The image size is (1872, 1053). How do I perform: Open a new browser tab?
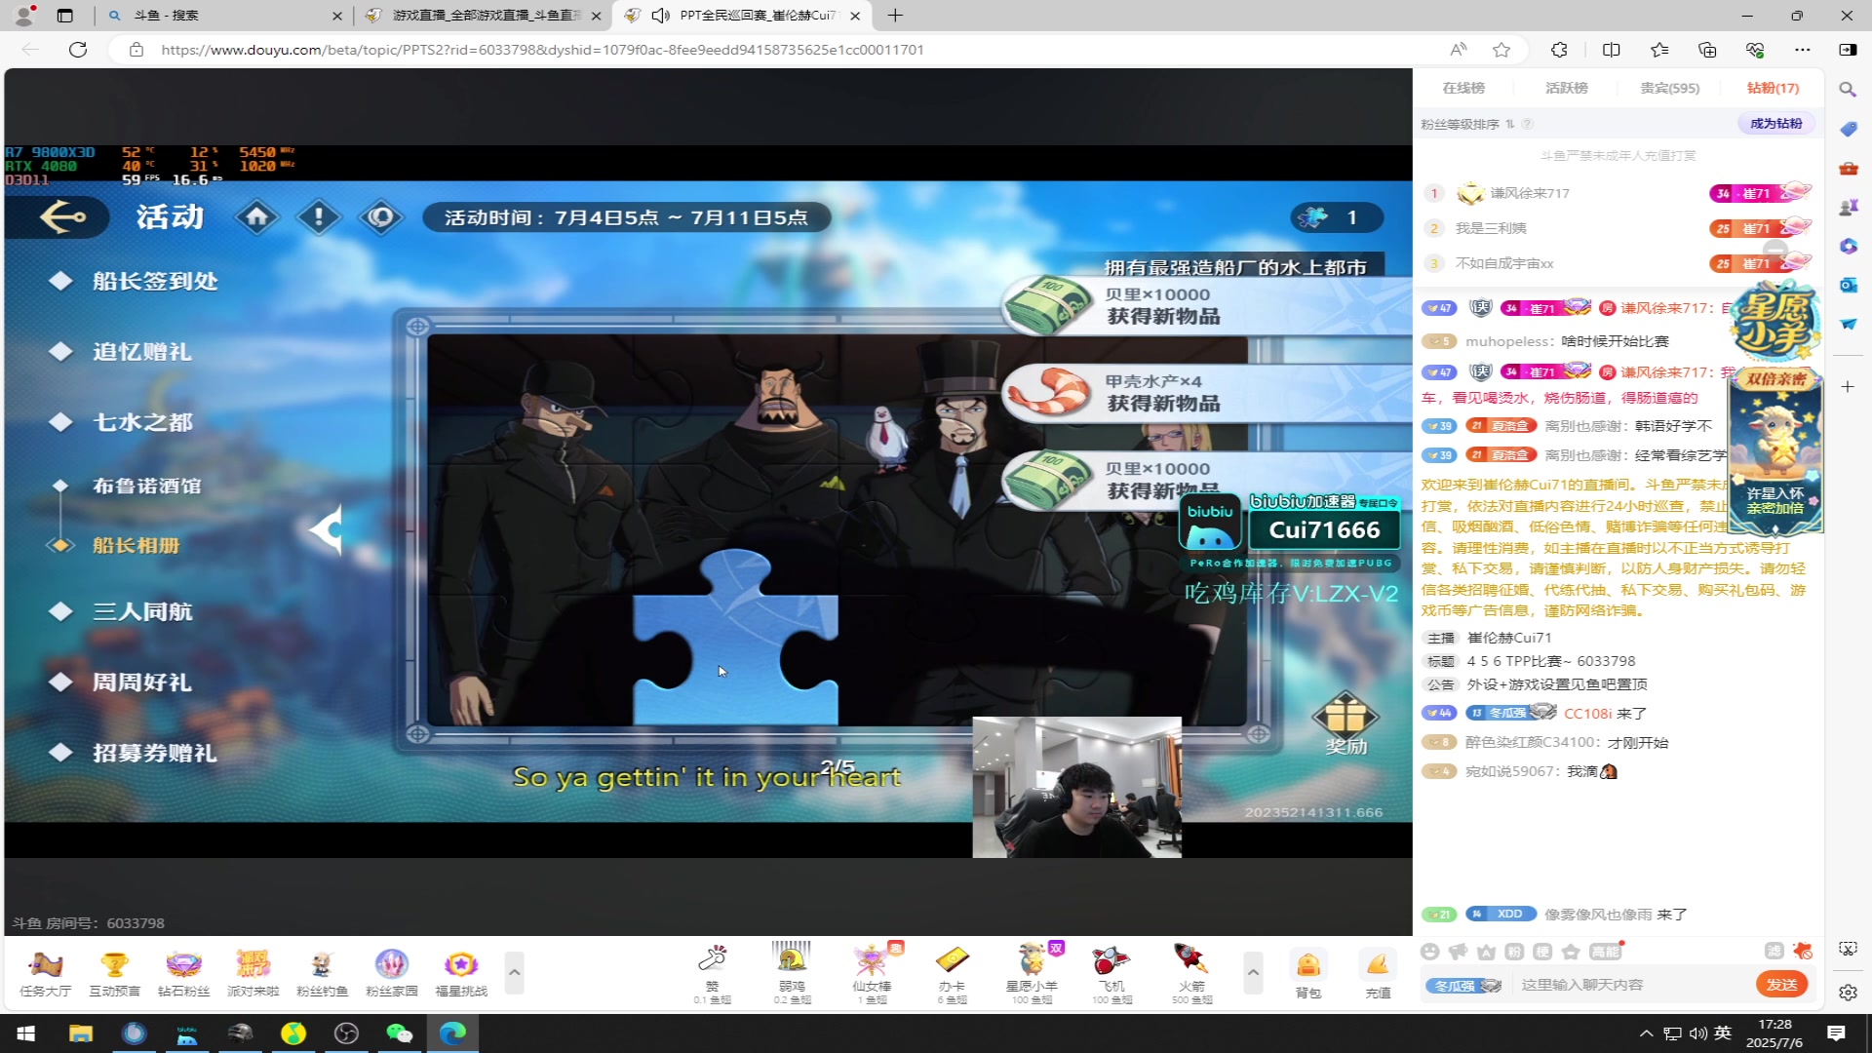[x=895, y=16]
